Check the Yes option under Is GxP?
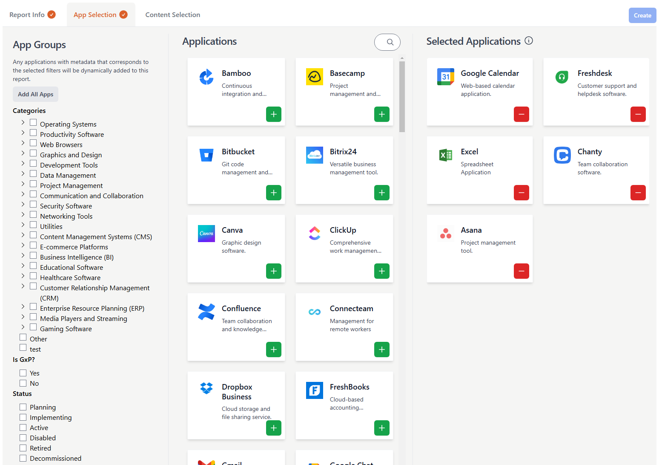 point(23,373)
